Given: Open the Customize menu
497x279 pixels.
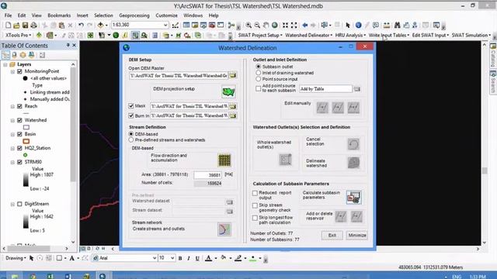Looking at the screenshot, I should [166, 15].
